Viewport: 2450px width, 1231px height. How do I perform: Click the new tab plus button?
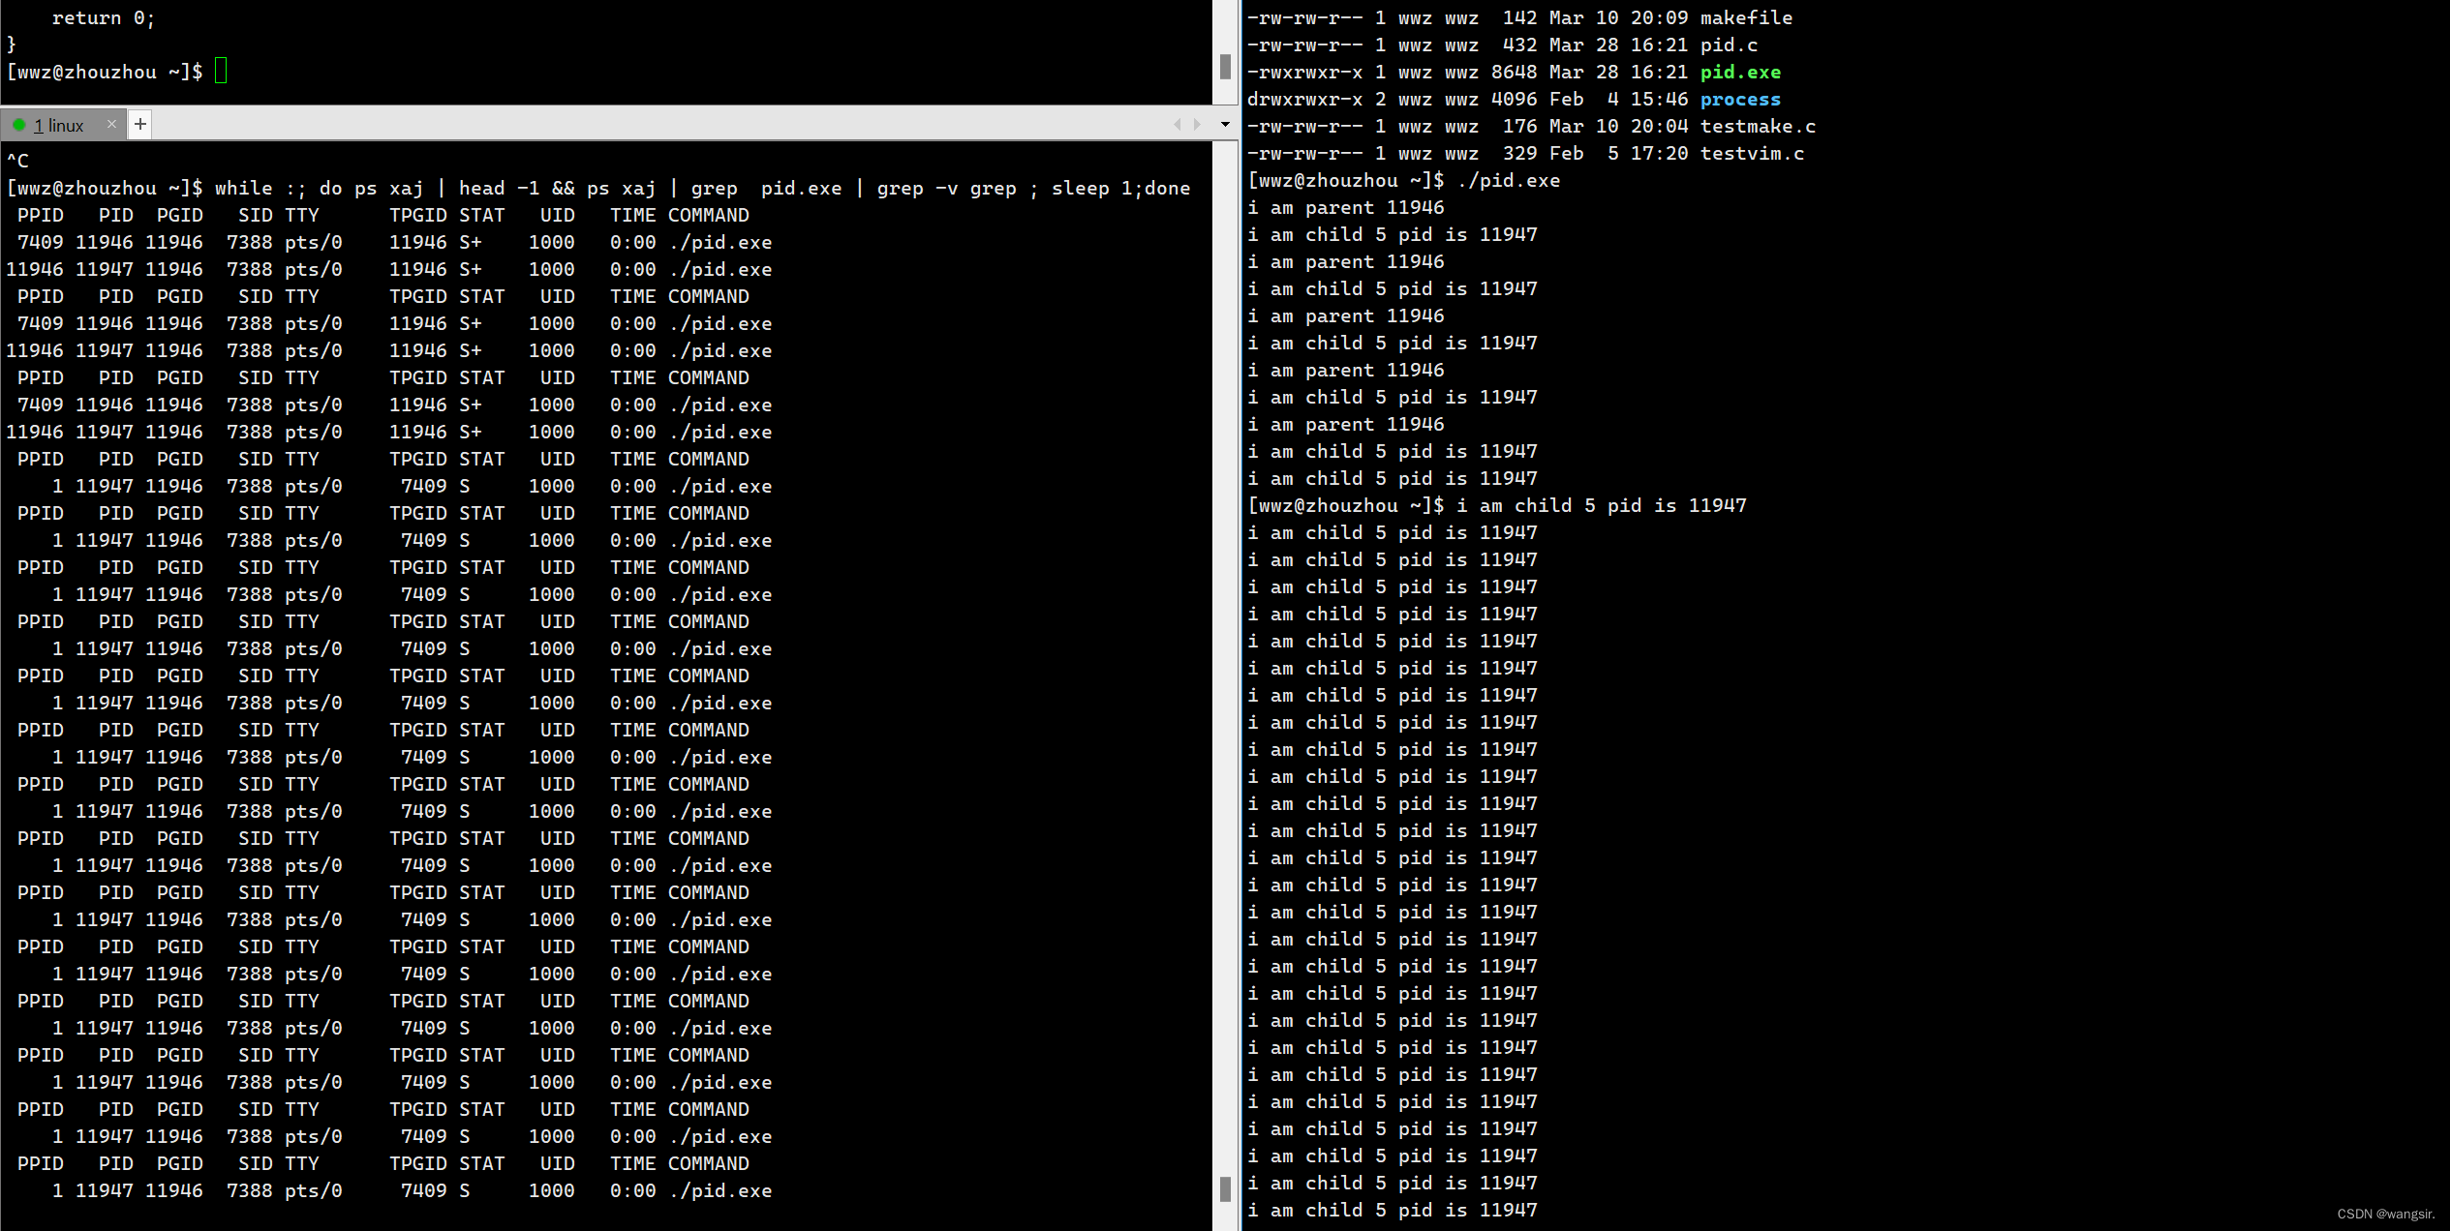pyautogui.click(x=140, y=124)
